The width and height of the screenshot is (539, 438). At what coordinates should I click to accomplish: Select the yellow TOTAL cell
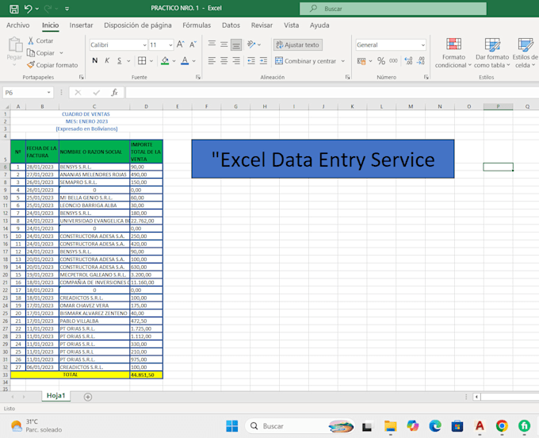pos(70,375)
